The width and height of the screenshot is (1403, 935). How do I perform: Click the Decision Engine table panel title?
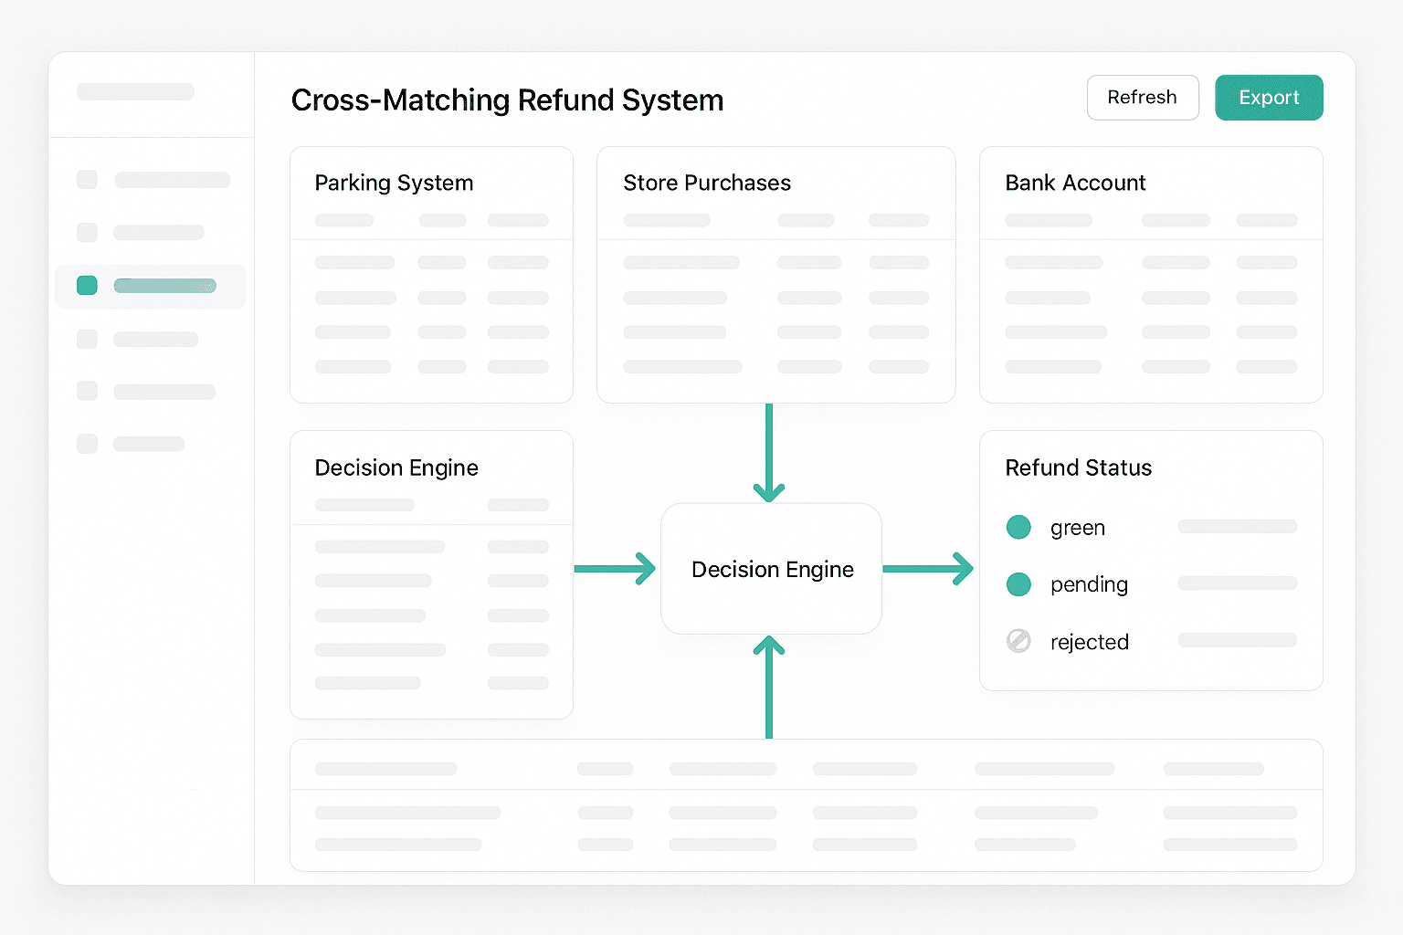click(396, 467)
